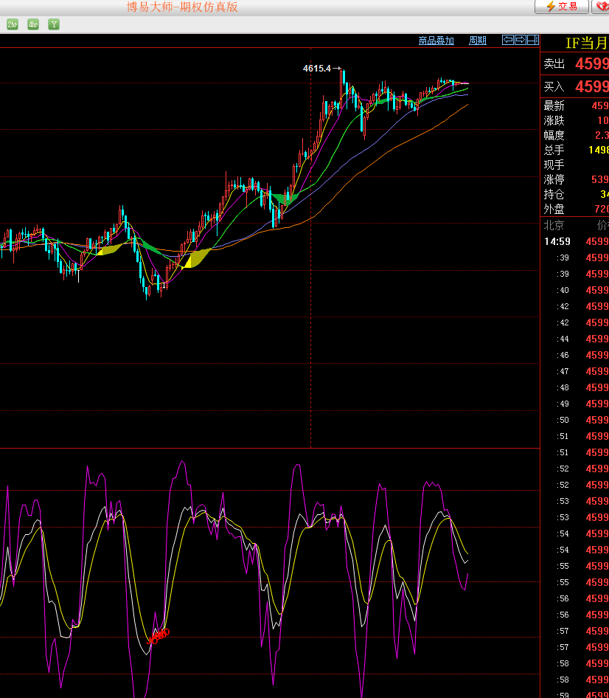Switch chart to the 2hr period
This screenshot has height=698, width=609.
(13, 24)
